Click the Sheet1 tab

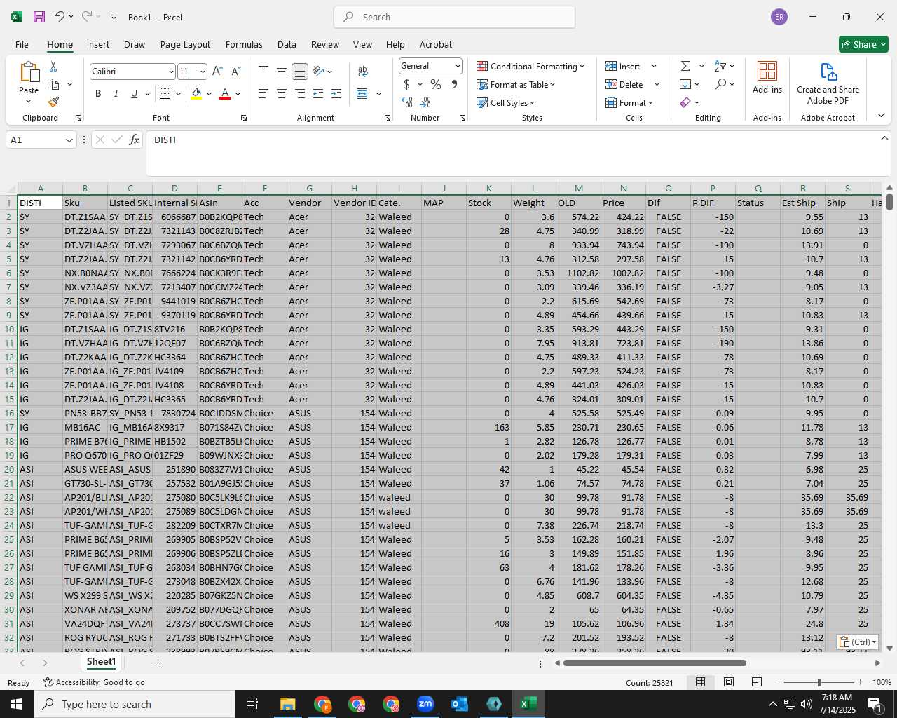coord(101,662)
